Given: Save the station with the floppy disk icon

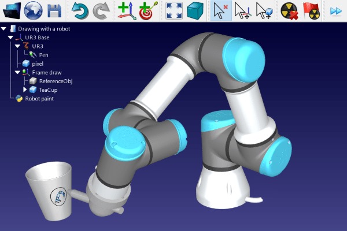Looking at the screenshot, I should pyautogui.click(x=54, y=10).
